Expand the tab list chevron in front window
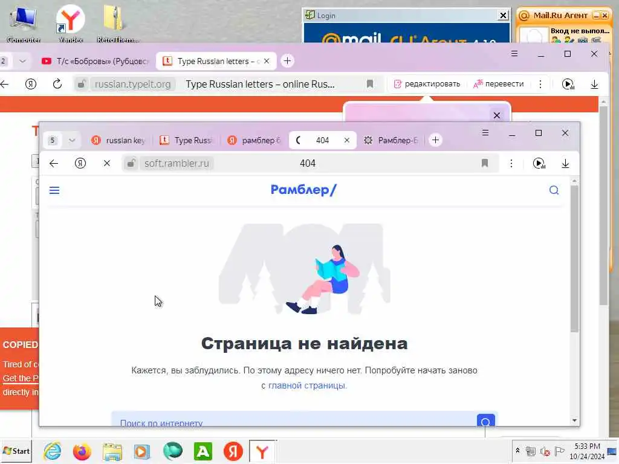This screenshot has height=464, width=619. click(72, 140)
